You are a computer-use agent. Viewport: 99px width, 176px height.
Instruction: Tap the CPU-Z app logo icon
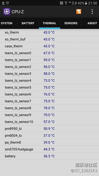click(7, 12)
